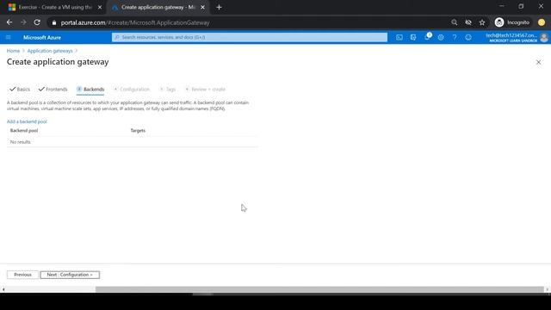Go to Application gateways breadcrumb
Screen dimensions: 551x310
tap(50, 51)
